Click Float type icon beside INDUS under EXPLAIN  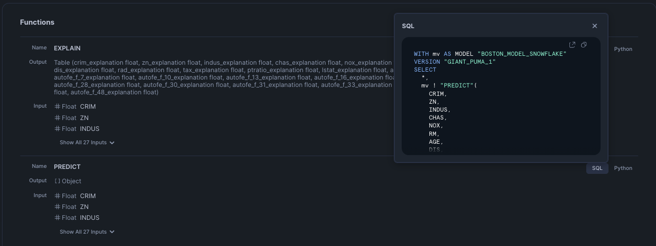[57, 129]
